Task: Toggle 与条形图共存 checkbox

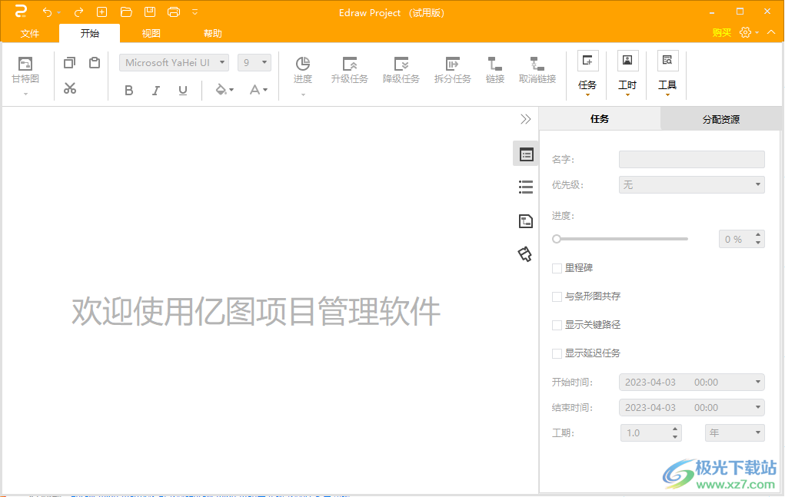Action: point(557,297)
